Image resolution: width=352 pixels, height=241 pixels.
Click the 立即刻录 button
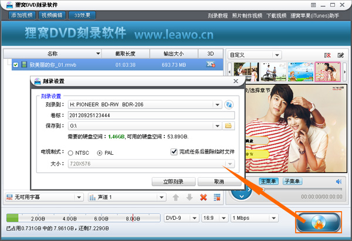[173, 181]
